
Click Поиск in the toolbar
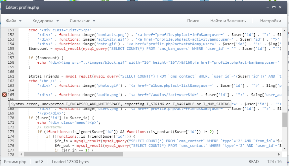[x=193, y=21]
